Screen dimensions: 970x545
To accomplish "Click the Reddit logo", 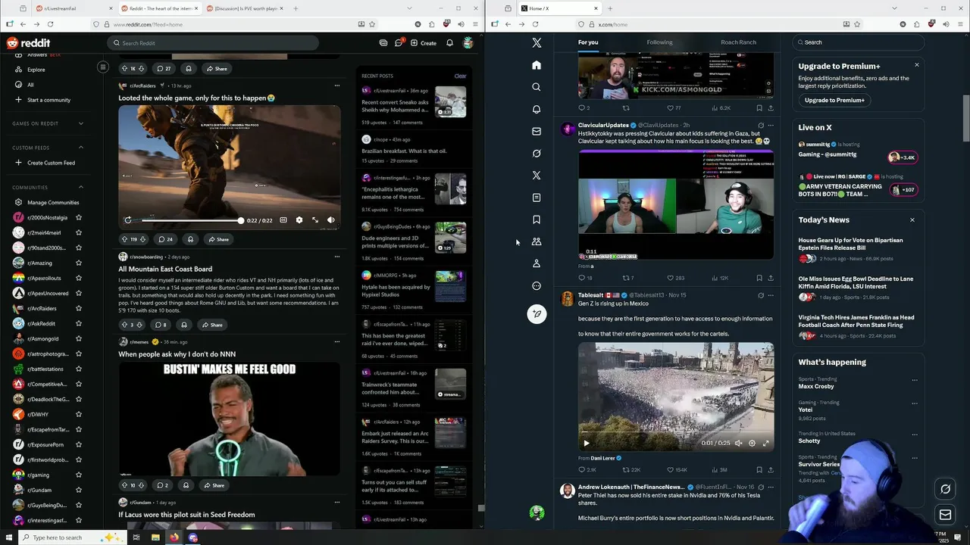I will pos(28,43).
